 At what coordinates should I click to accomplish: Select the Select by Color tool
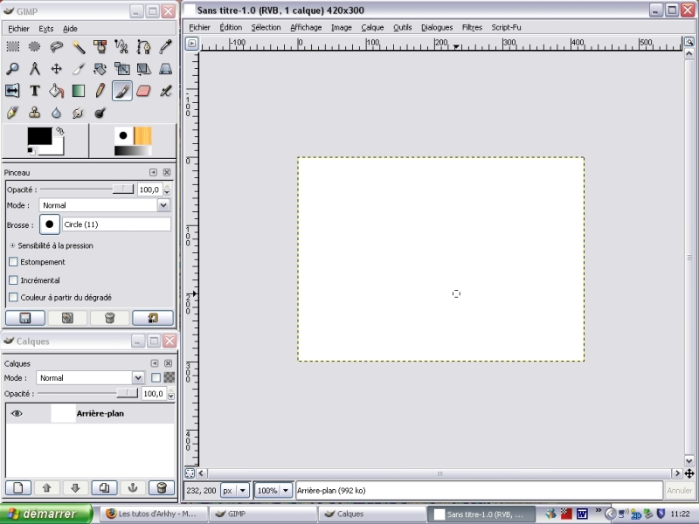(100, 46)
